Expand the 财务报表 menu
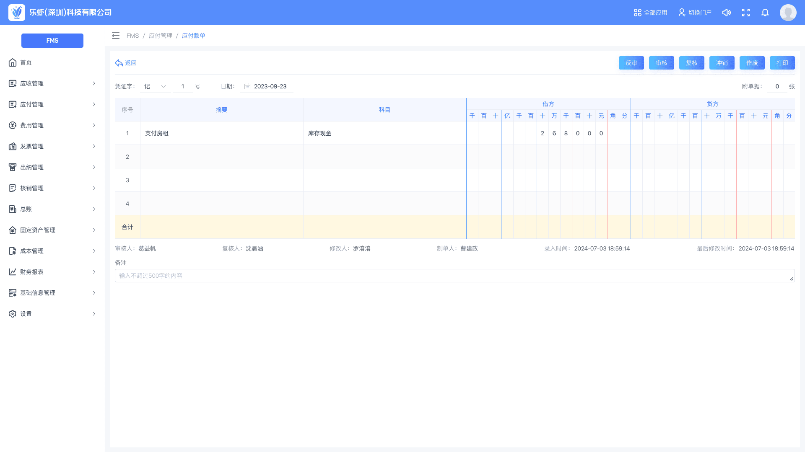The image size is (805, 452). pyautogui.click(x=52, y=272)
